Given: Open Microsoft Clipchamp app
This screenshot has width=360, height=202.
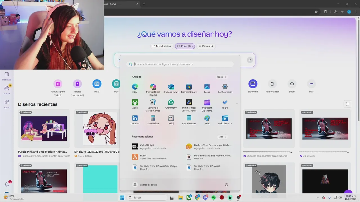Looking at the screenshot, I should (207, 105).
